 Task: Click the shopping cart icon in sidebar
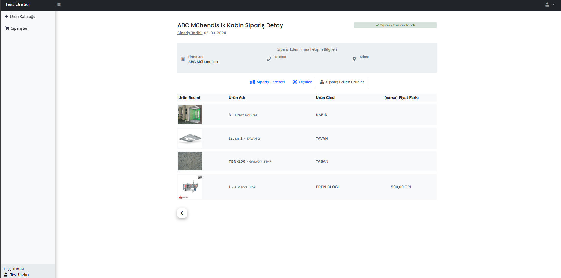pyautogui.click(x=7, y=28)
